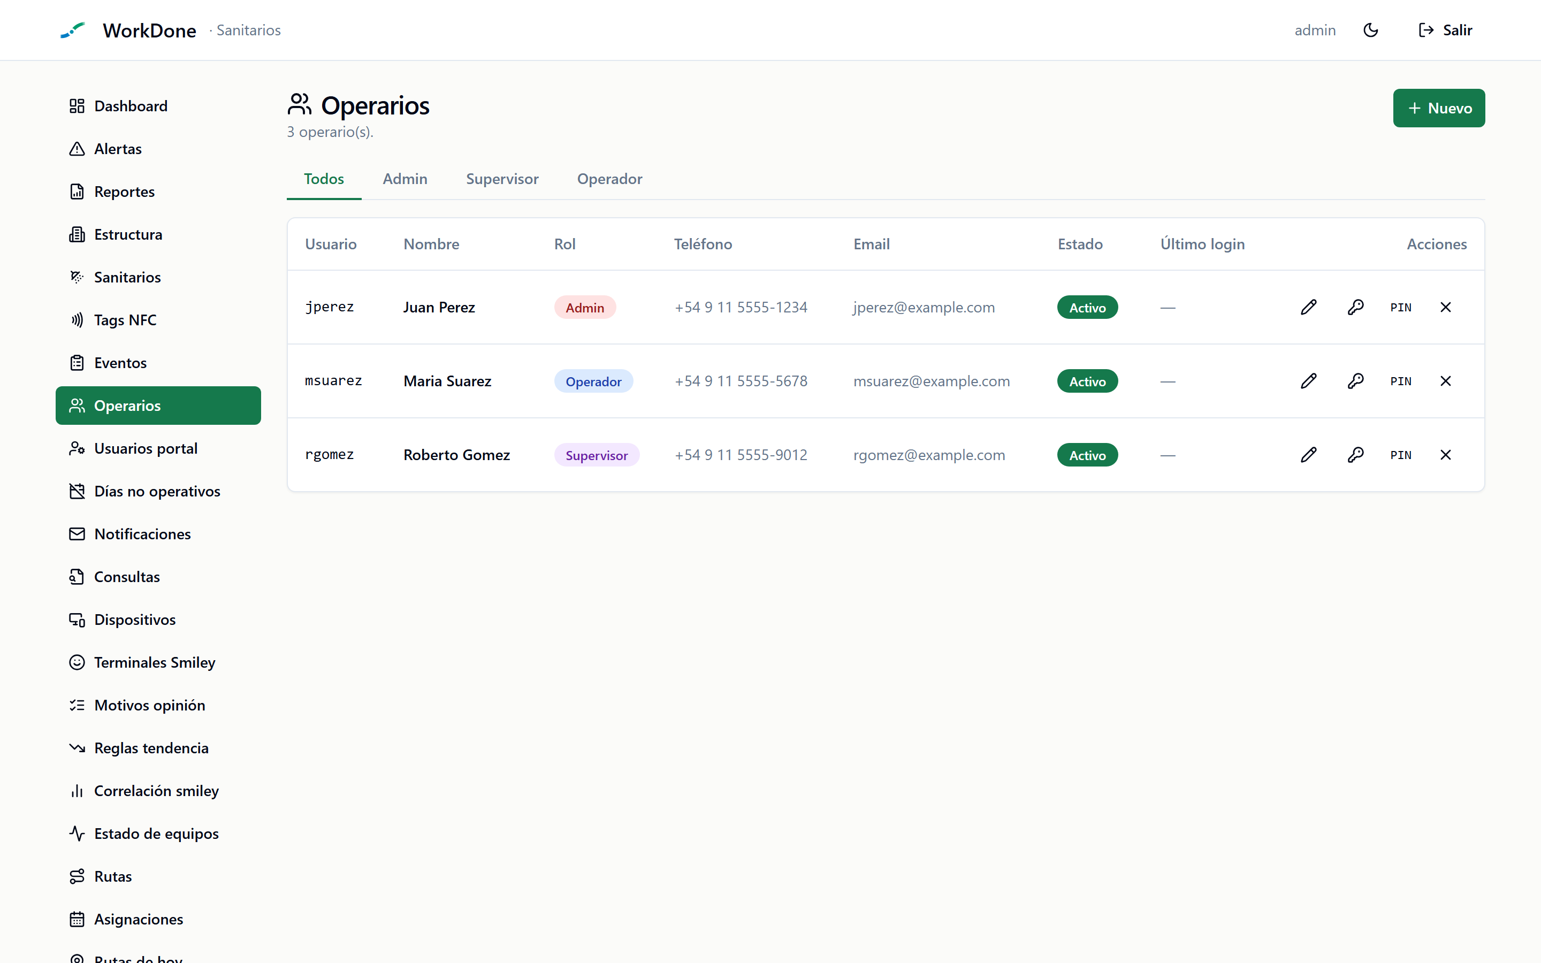The height and width of the screenshot is (963, 1541).
Task: Switch to the Operador tab
Action: tap(609, 179)
